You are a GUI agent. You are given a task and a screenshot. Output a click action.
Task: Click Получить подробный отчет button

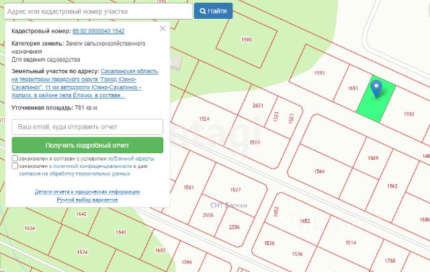click(87, 145)
